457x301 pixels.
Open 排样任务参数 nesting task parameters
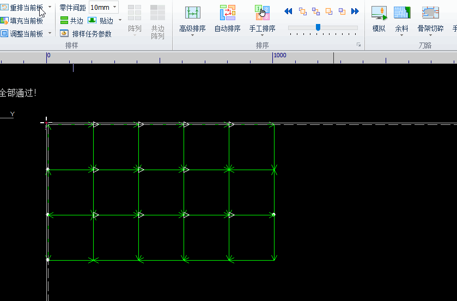86,34
